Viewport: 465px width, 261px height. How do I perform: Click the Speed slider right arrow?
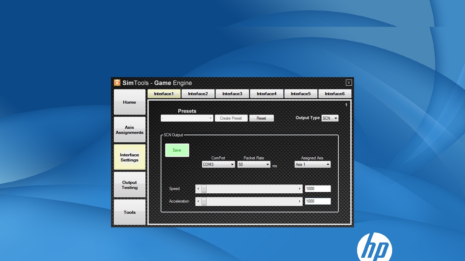(300, 189)
